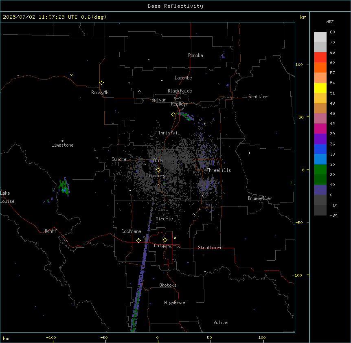
Task: Click the RedDeer city label
Action: (x=179, y=104)
